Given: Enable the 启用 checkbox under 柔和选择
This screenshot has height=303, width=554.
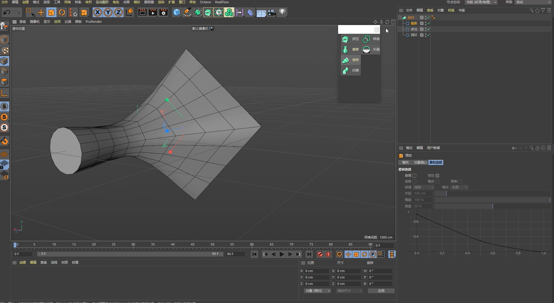Looking at the screenshot, I should tap(415, 175).
